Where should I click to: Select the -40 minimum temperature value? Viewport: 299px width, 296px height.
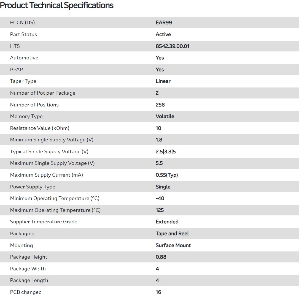coord(160,198)
